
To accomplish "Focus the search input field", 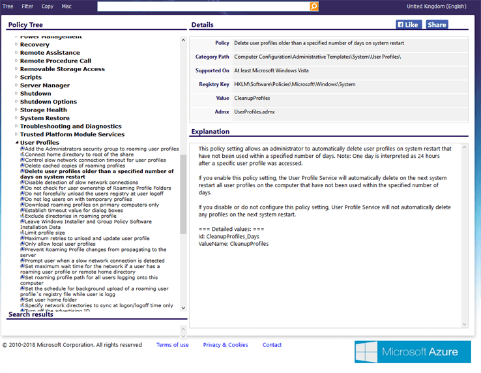I will [x=203, y=7].
